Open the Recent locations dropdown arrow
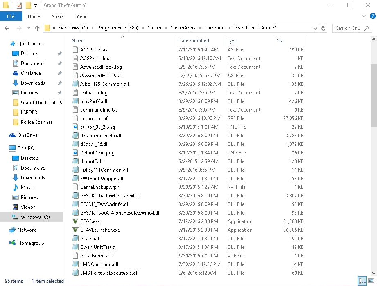 point(29,28)
